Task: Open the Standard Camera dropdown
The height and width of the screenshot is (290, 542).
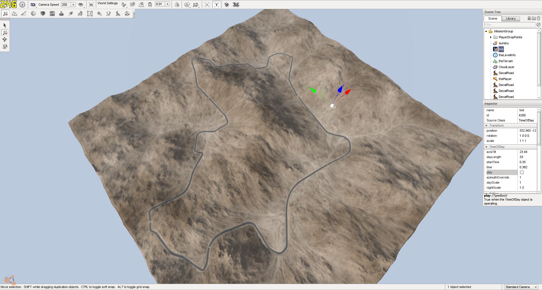Action: 521,287
